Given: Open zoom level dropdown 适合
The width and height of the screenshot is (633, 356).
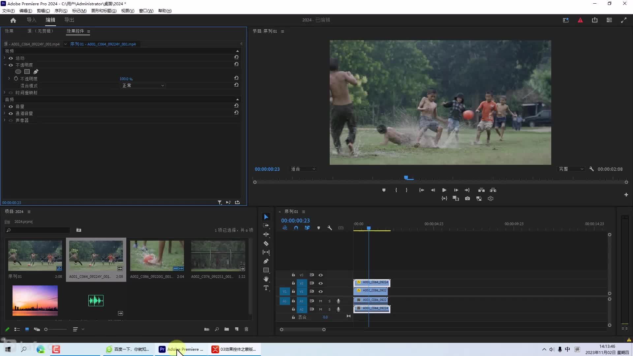Looking at the screenshot, I should 303,169.
